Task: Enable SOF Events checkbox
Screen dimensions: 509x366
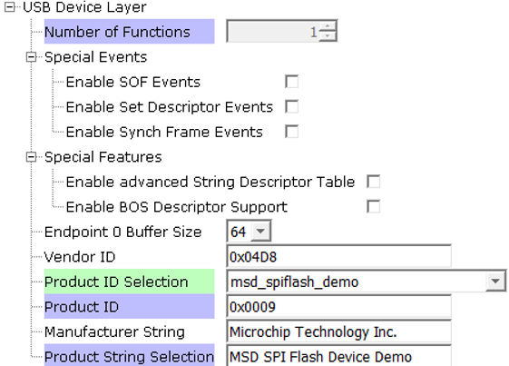Action: point(291,82)
